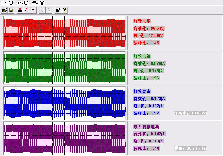The height and width of the screenshot is (156, 223).
Task: Open the 测试[T] menu
Action: [x=23, y=3]
